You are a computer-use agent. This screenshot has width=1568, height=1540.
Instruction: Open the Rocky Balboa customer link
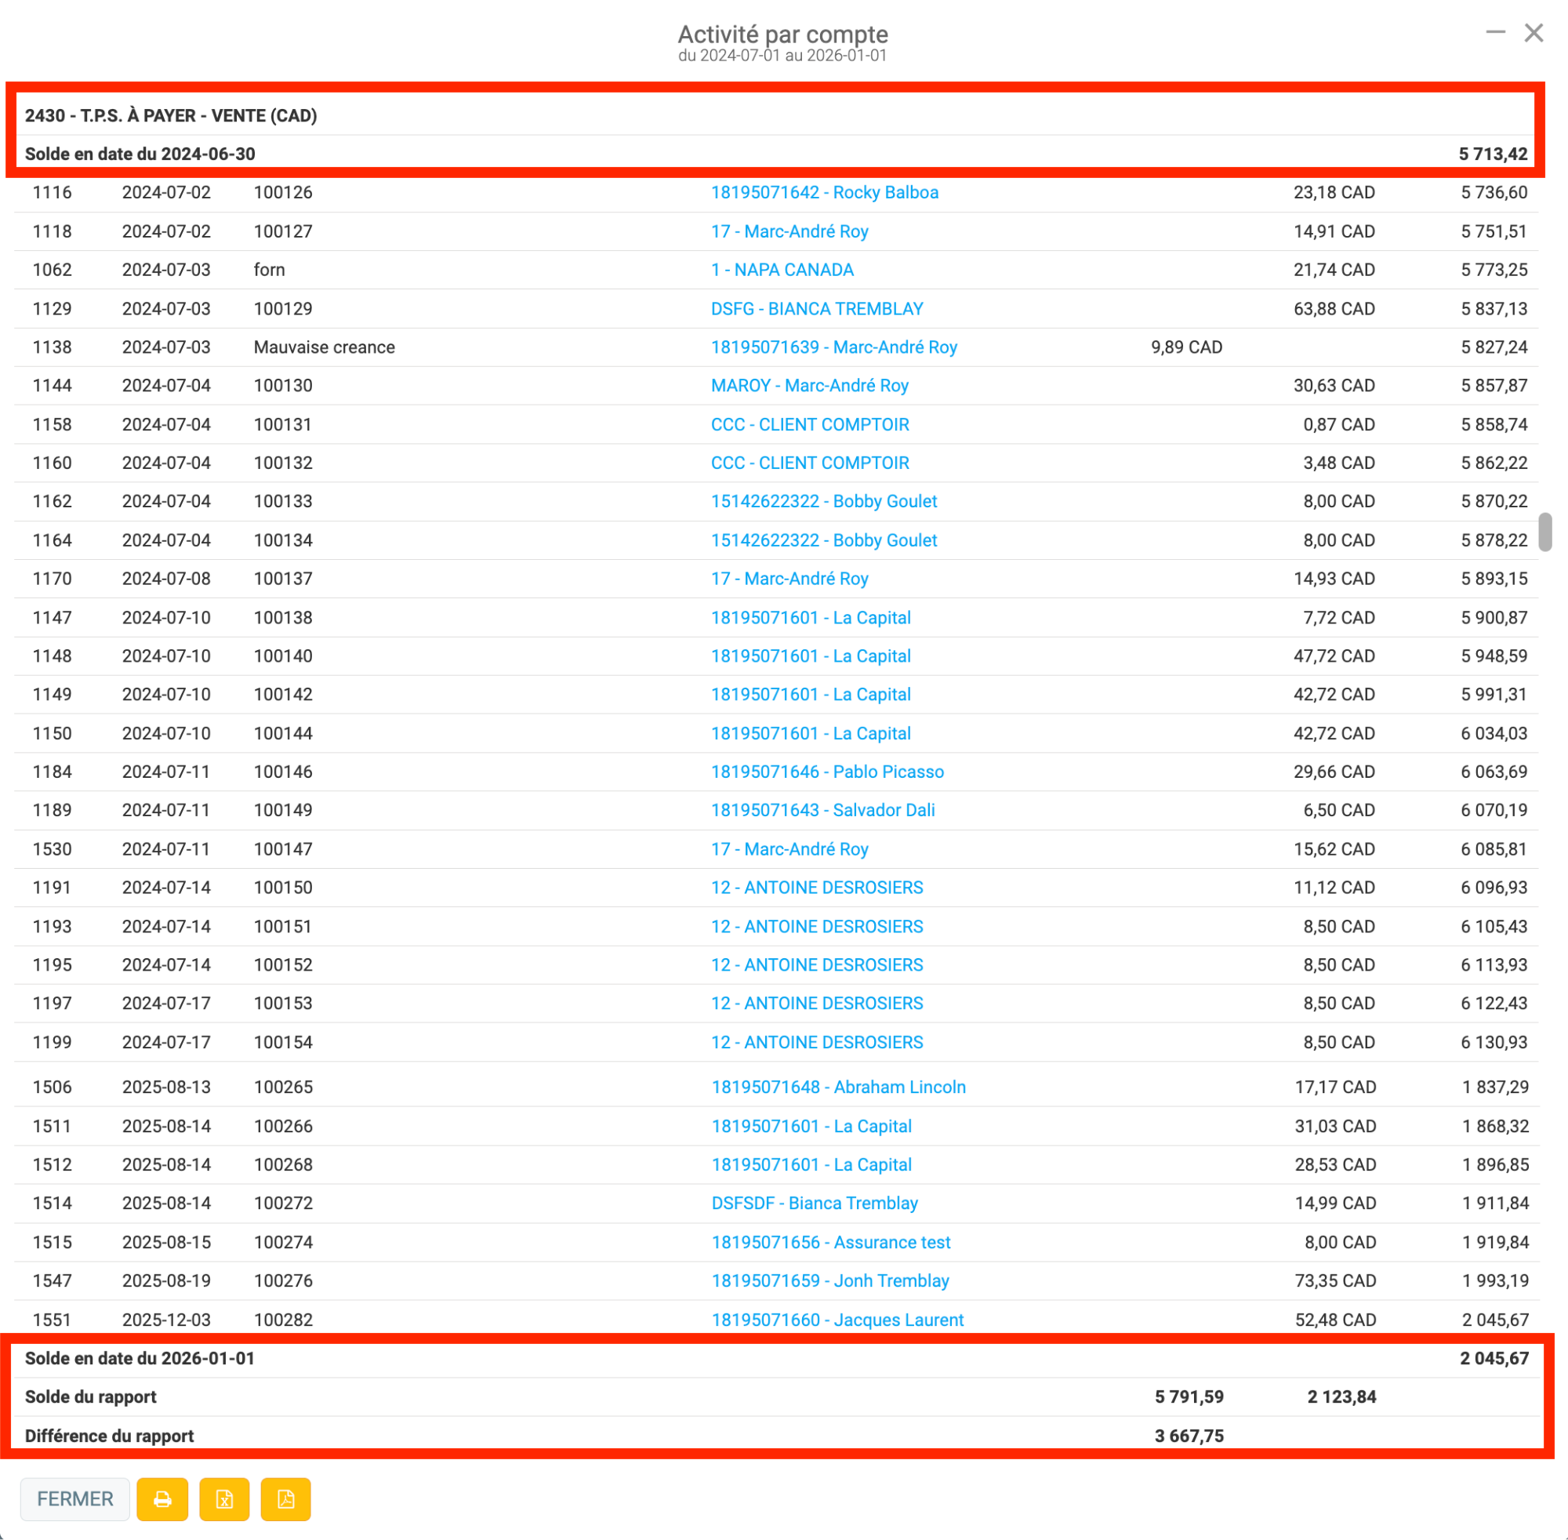click(824, 193)
